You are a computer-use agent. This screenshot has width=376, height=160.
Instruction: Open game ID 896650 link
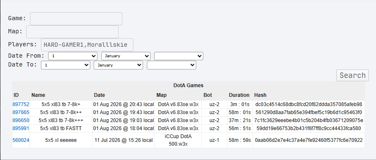(21, 120)
